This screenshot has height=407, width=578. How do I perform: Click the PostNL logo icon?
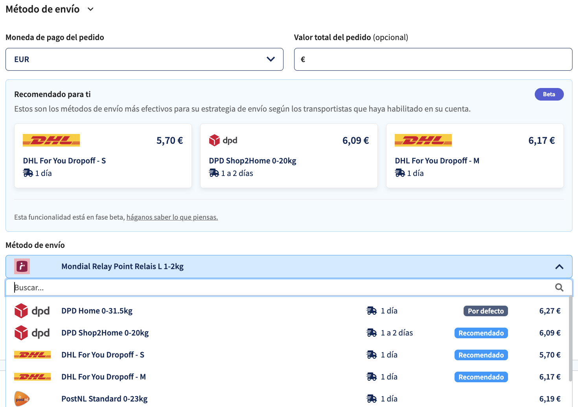point(22,398)
